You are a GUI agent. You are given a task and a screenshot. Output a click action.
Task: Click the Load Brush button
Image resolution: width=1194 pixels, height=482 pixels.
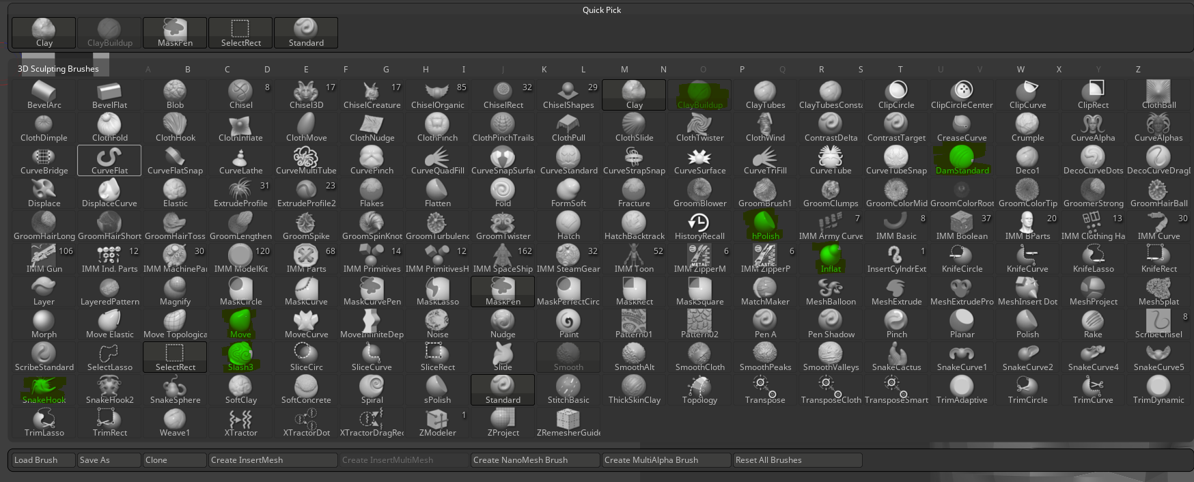43,460
